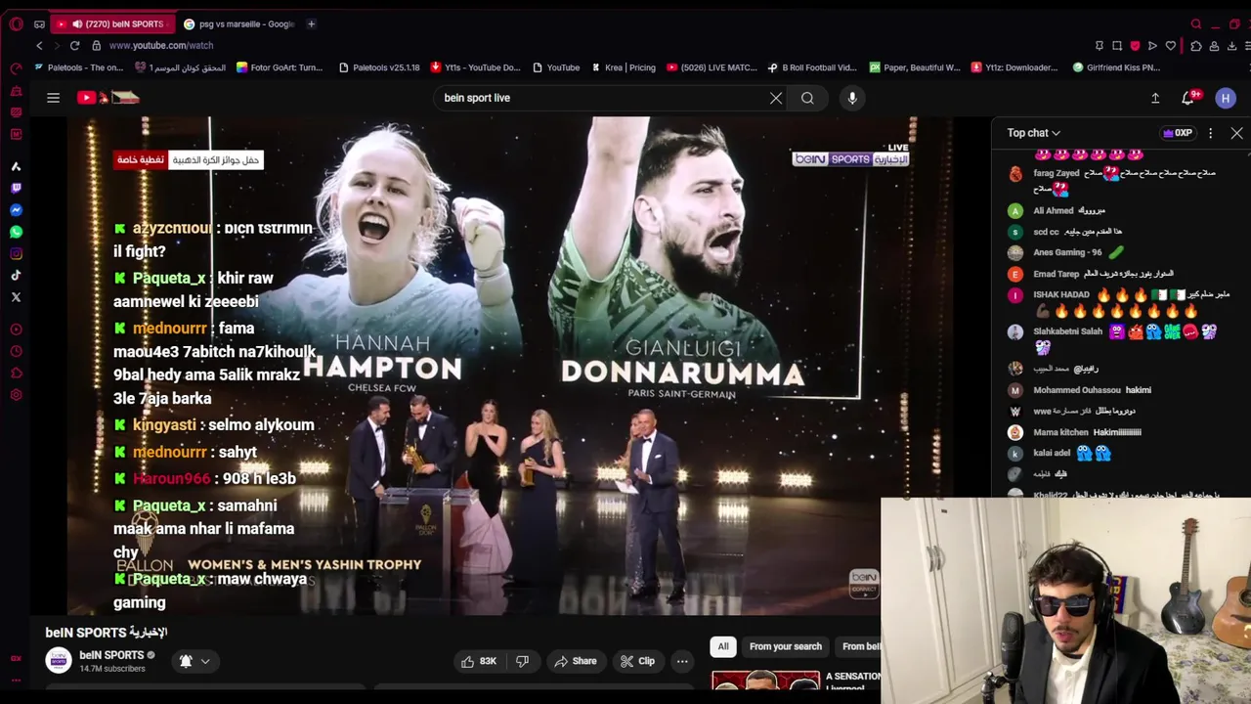Open a new browser tab
Image resolution: width=1251 pixels, height=704 pixels.
coord(311,23)
